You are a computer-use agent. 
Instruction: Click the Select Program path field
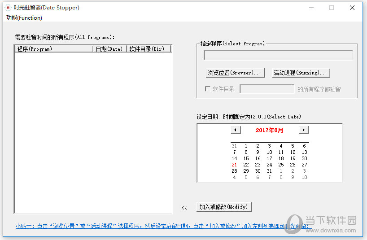coord(278,55)
